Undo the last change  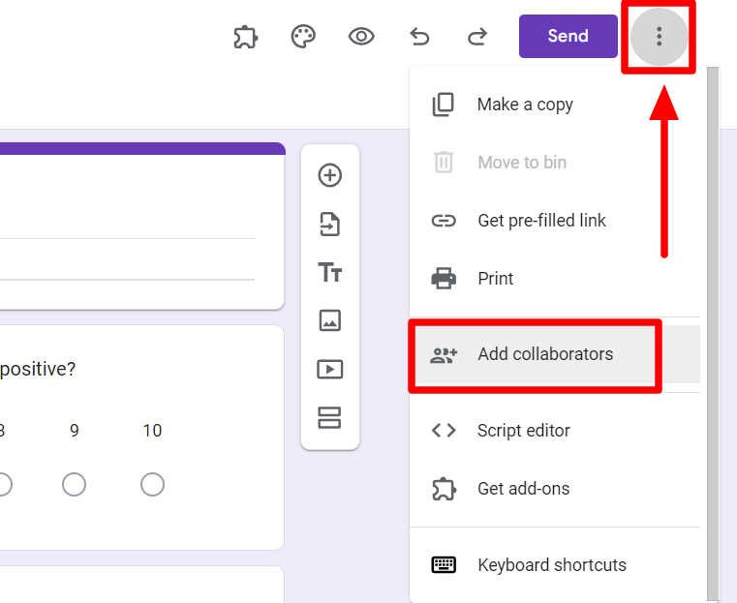click(419, 36)
